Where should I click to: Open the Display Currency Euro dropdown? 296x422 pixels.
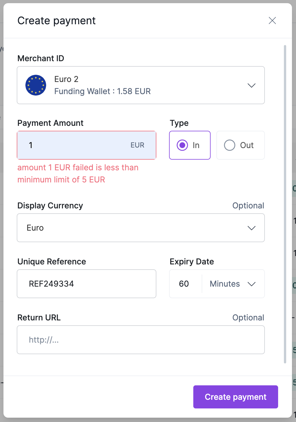141,228
